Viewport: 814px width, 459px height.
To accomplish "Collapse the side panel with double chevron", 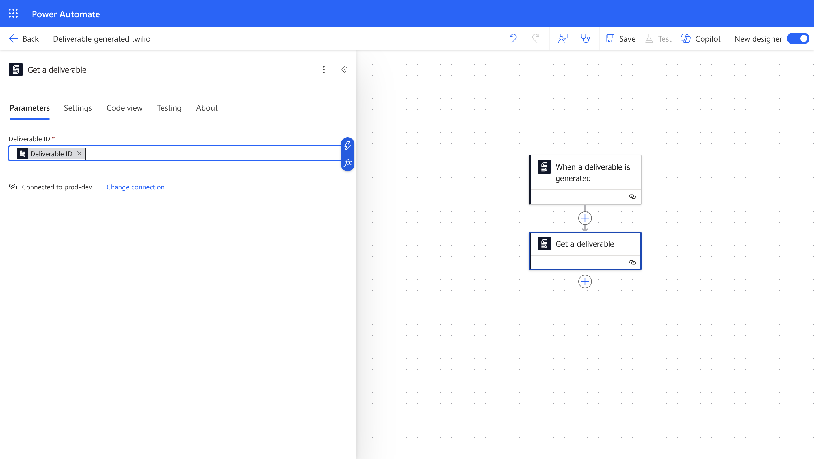I will click(345, 70).
